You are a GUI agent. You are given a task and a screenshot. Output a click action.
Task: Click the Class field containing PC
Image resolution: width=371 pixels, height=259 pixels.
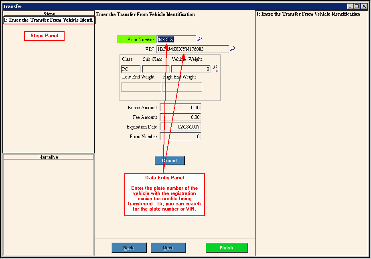coord(131,69)
